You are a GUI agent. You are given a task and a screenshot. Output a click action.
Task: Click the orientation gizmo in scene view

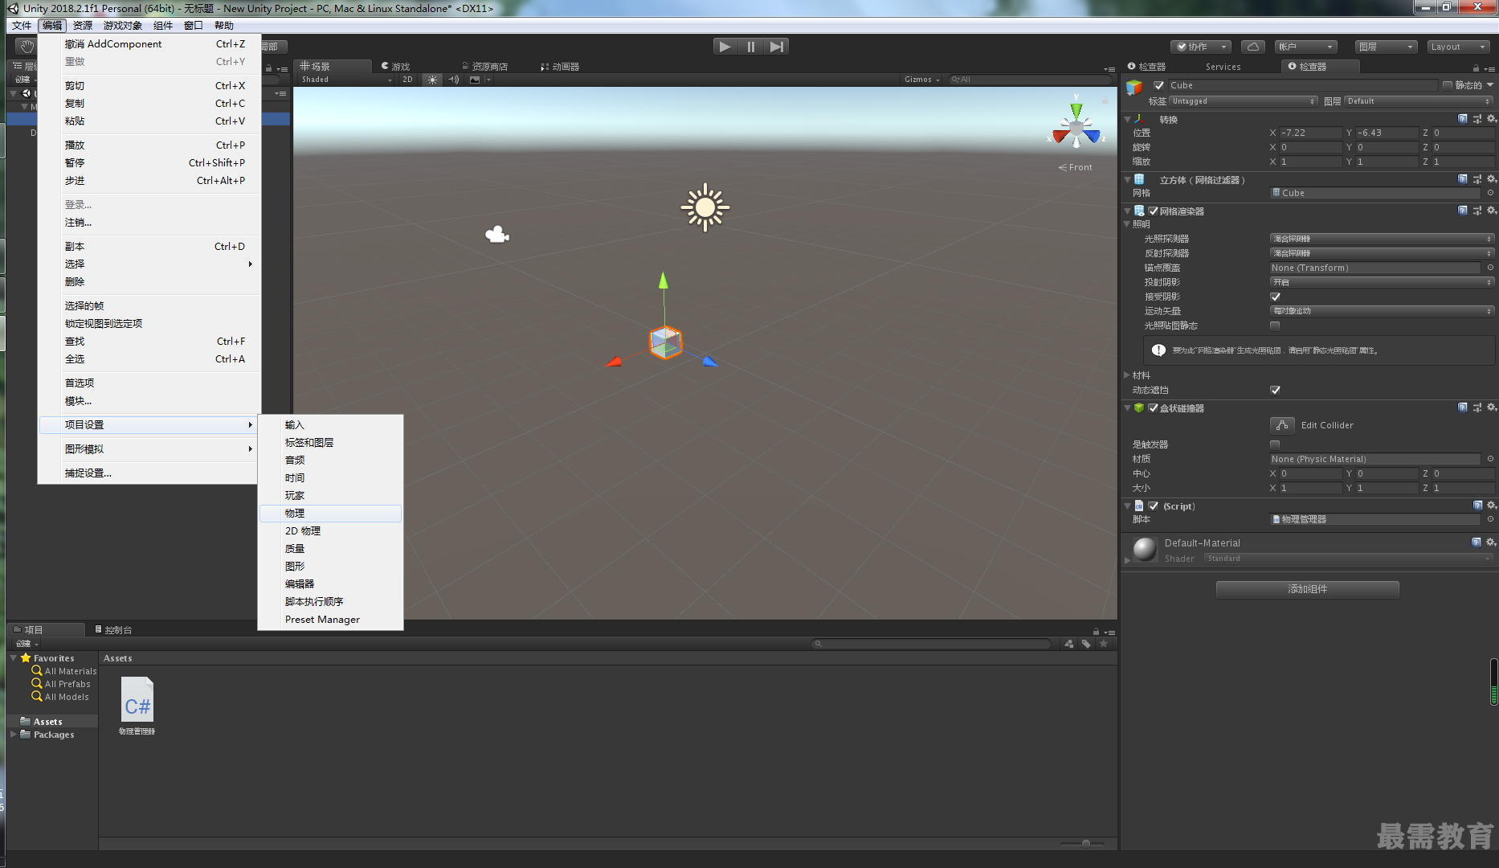tap(1076, 127)
